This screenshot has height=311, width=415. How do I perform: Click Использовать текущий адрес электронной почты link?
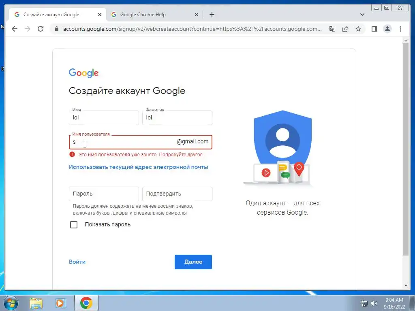(x=139, y=167)
